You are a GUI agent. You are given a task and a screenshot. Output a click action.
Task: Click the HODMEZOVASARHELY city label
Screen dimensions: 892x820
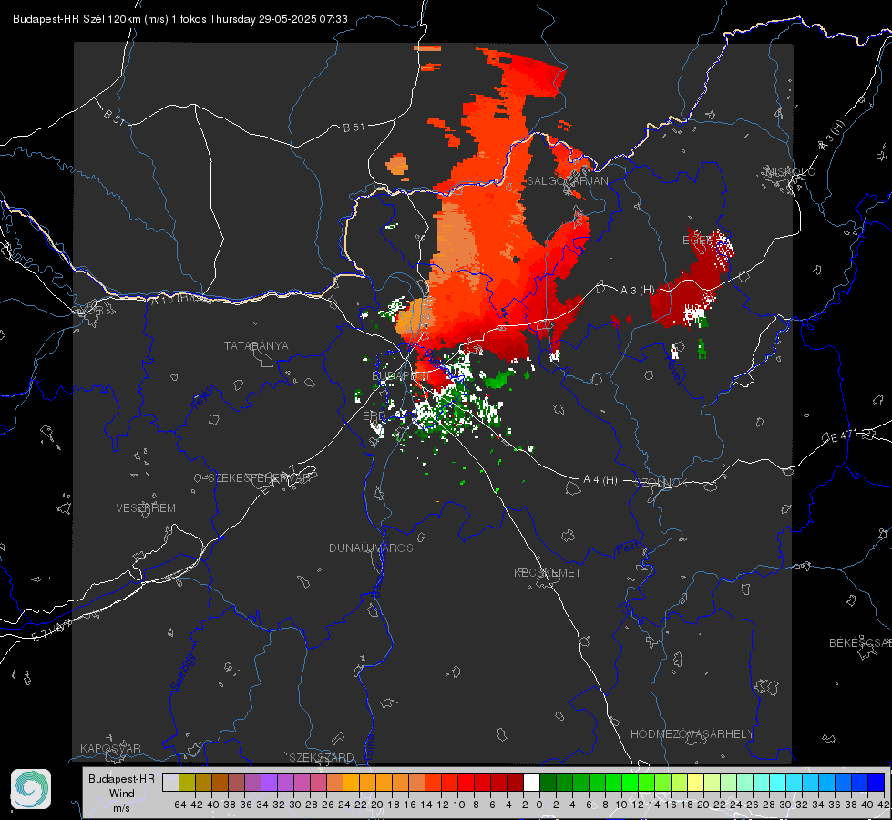coord(692,734)
